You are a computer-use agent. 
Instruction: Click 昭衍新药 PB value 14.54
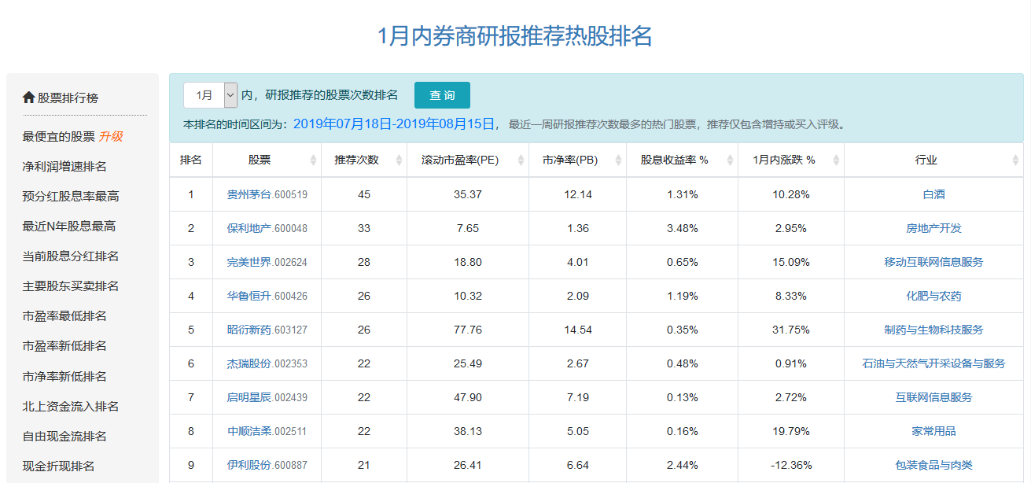[578, 330]
